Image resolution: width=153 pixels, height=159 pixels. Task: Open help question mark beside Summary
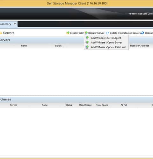pyautogui.click(x=15, y=24)
